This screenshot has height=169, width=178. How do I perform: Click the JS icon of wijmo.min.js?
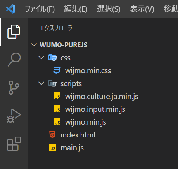pyautogui.click(x=57, y=121)
